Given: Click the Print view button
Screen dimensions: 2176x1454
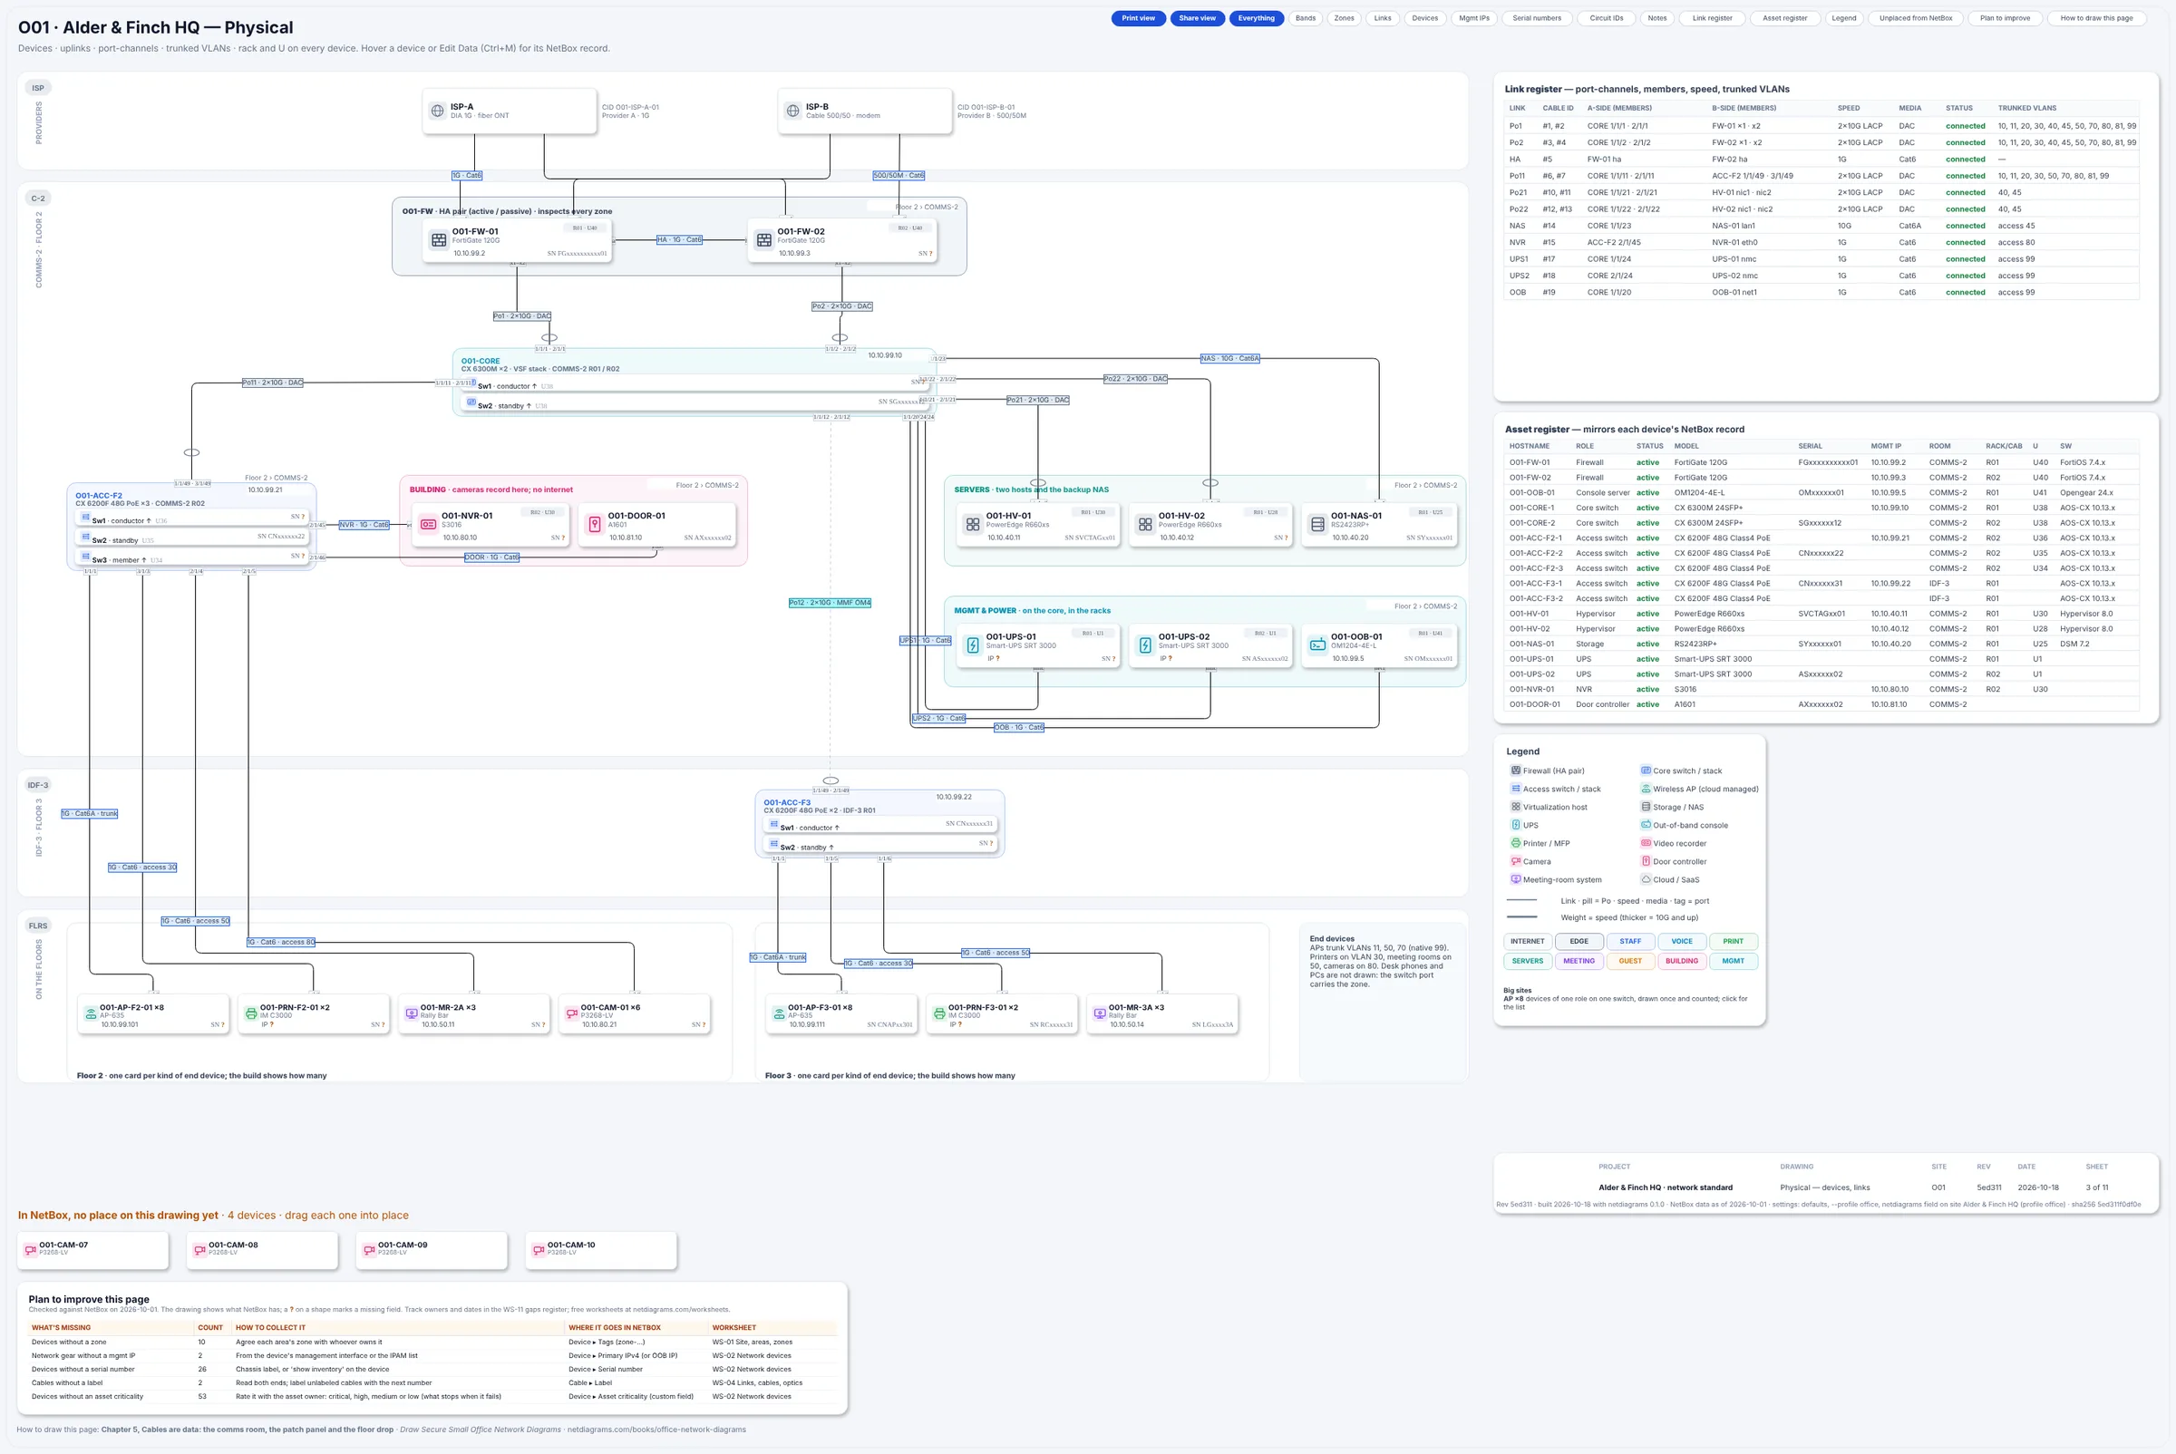Looking at the screenshot, I should 1138,18.
